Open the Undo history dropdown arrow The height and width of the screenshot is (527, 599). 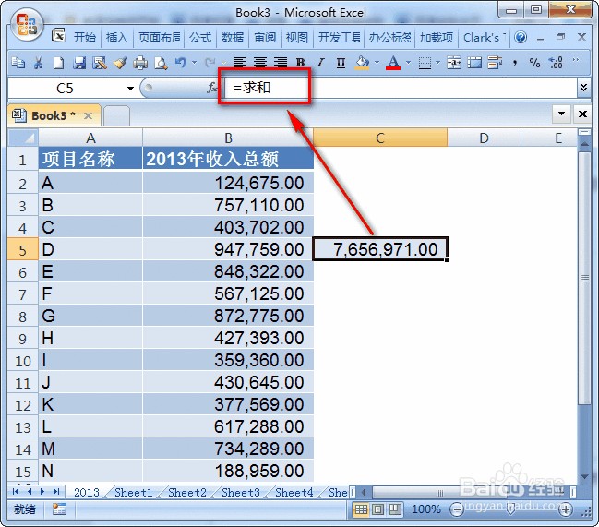(194, 62)
